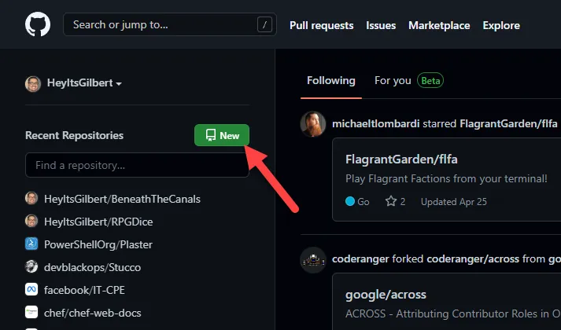Image resolution: width=561 pixels, height=330 pixels.
Task: Click the Go language color dot
Action: [x=350, y=201]
